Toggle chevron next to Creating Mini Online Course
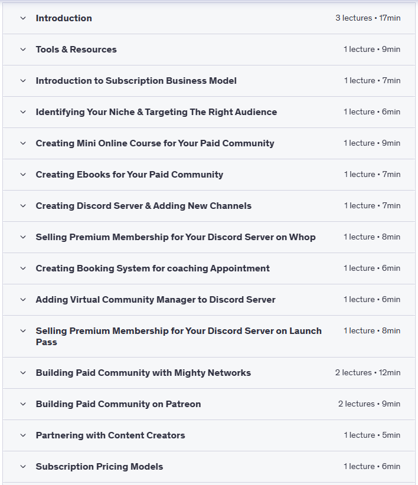The height and width of the screenshot is (485, 418). [x=23, y=143]
